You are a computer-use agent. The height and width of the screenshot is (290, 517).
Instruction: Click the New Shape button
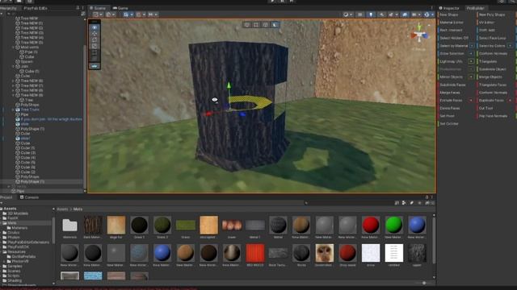click(x=449, y=14)
